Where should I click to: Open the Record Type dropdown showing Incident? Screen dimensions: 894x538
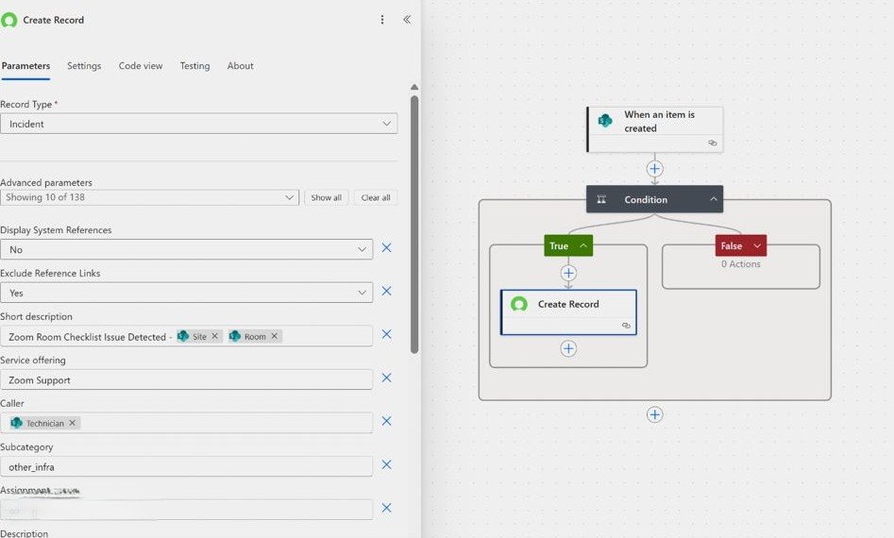tap(199, 124)
